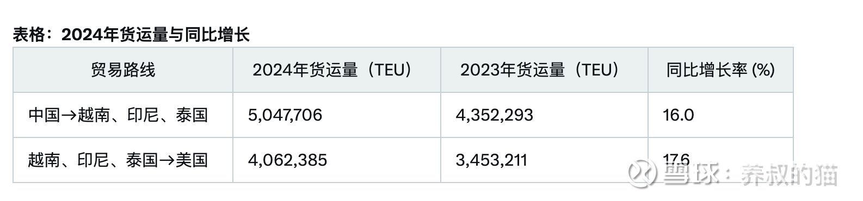This screenshot has width=863, height=201.
Task: Select the 同比增长率 (%) header cell
Action: coord(720,70)
